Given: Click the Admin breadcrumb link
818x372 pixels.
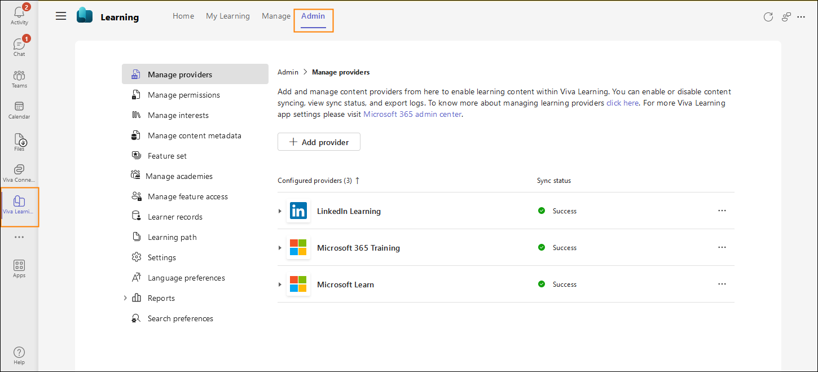Looking at the screenshot, I should 288,72.
